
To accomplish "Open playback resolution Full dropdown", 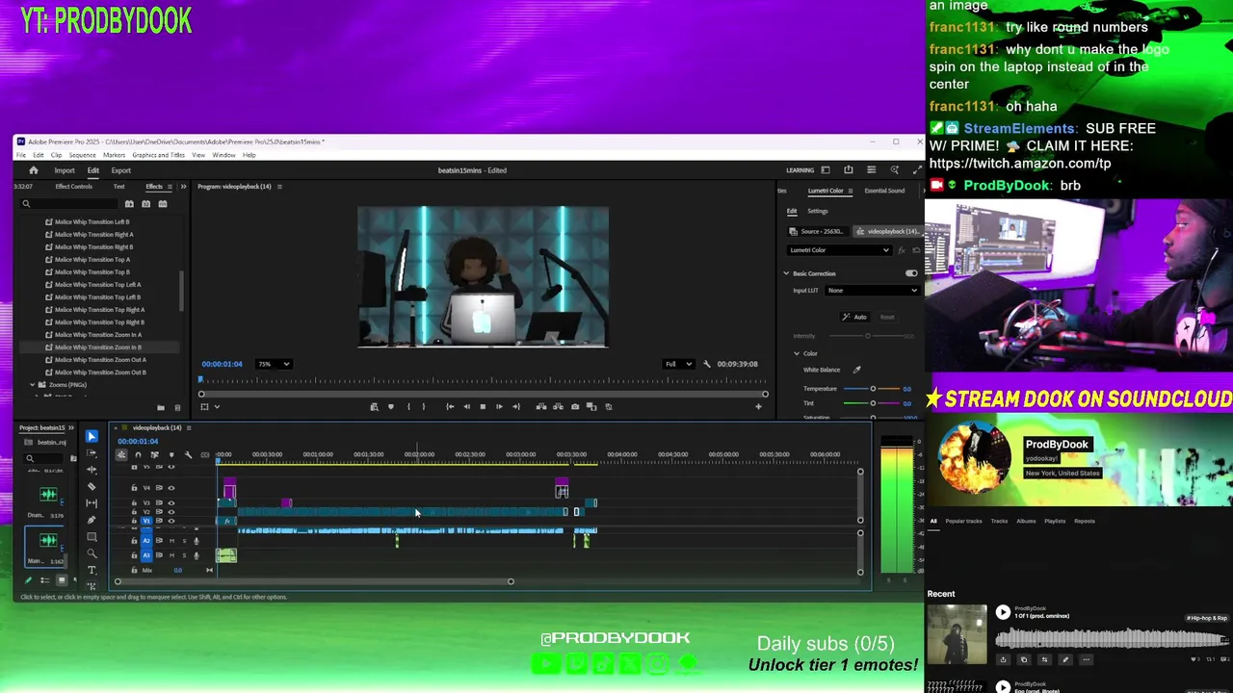I will (x=678, y=364).
